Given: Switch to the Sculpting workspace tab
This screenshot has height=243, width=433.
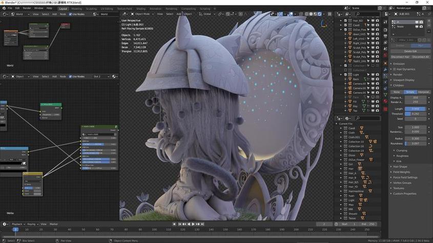Looking at the screenshot, I should (91, 9).
